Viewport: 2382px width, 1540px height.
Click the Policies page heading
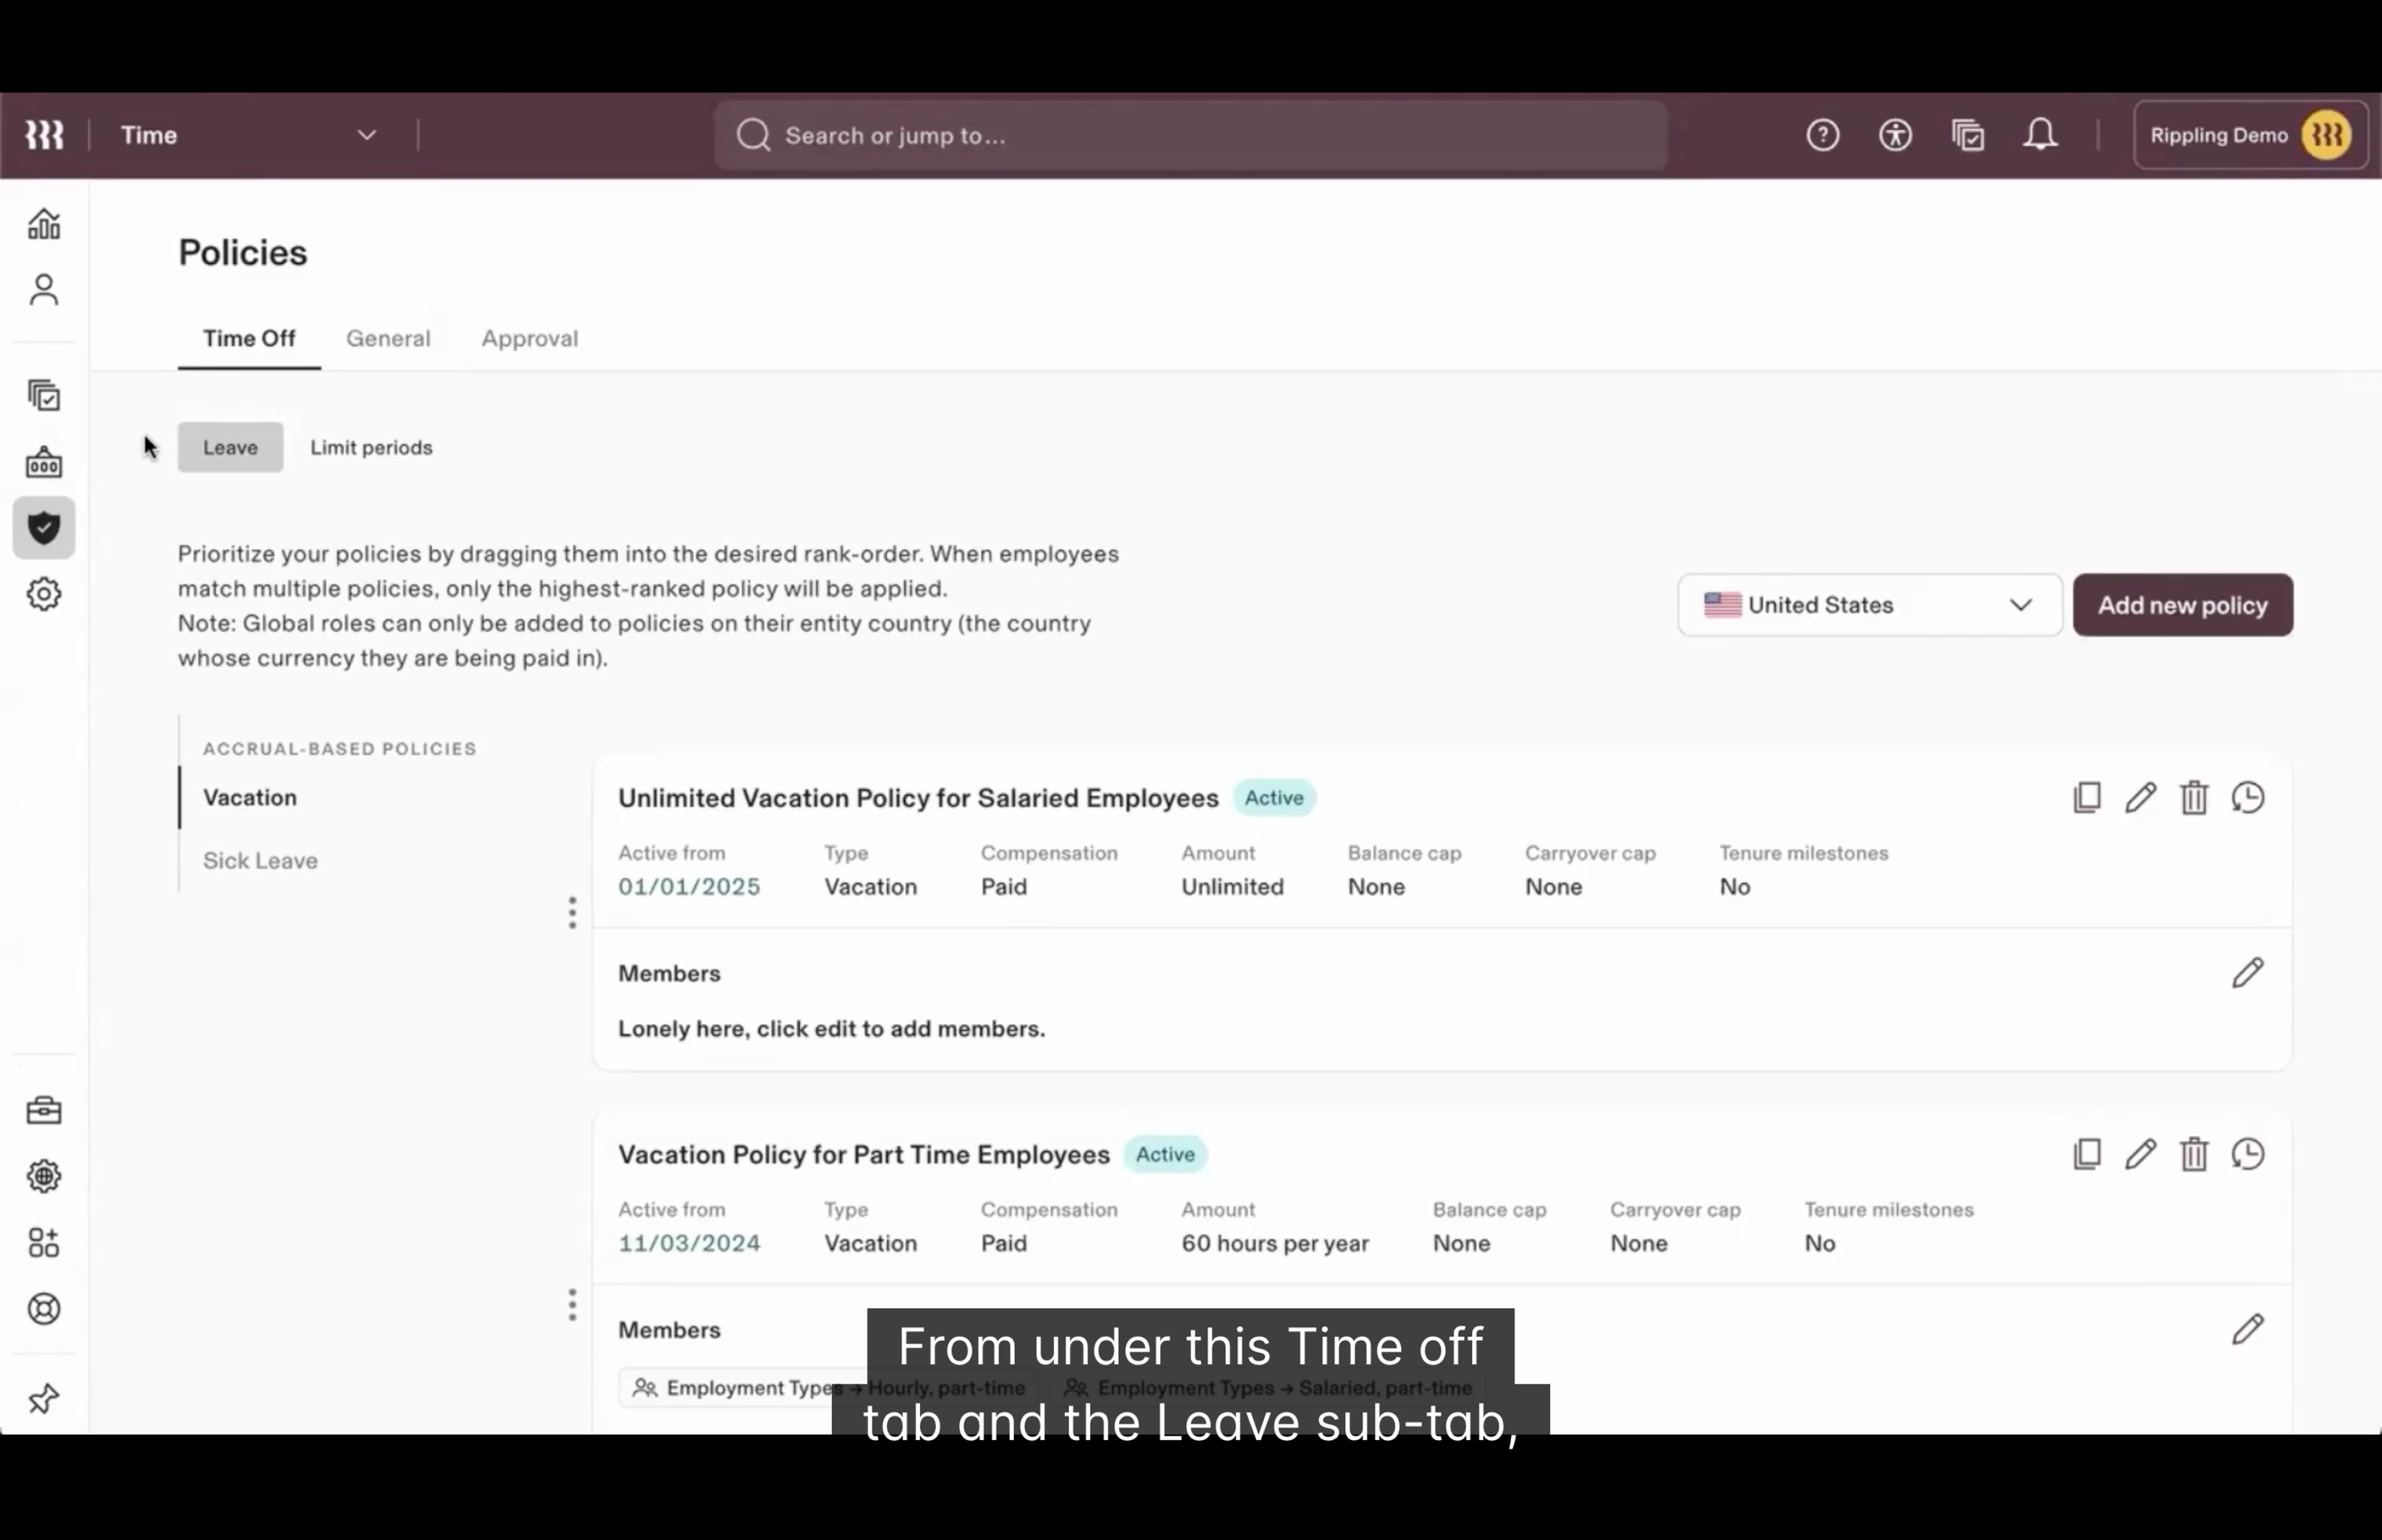243,253
